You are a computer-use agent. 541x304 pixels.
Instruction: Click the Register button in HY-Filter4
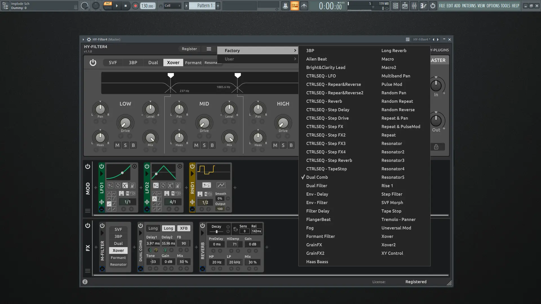point(189,49)
